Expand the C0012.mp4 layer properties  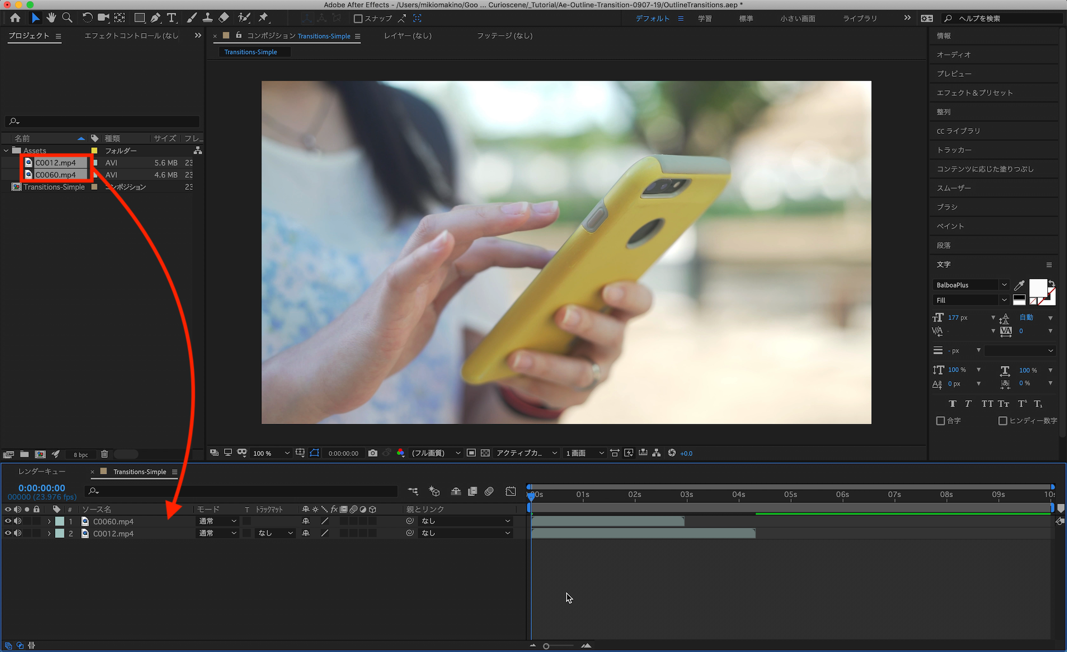pos(49,534)
